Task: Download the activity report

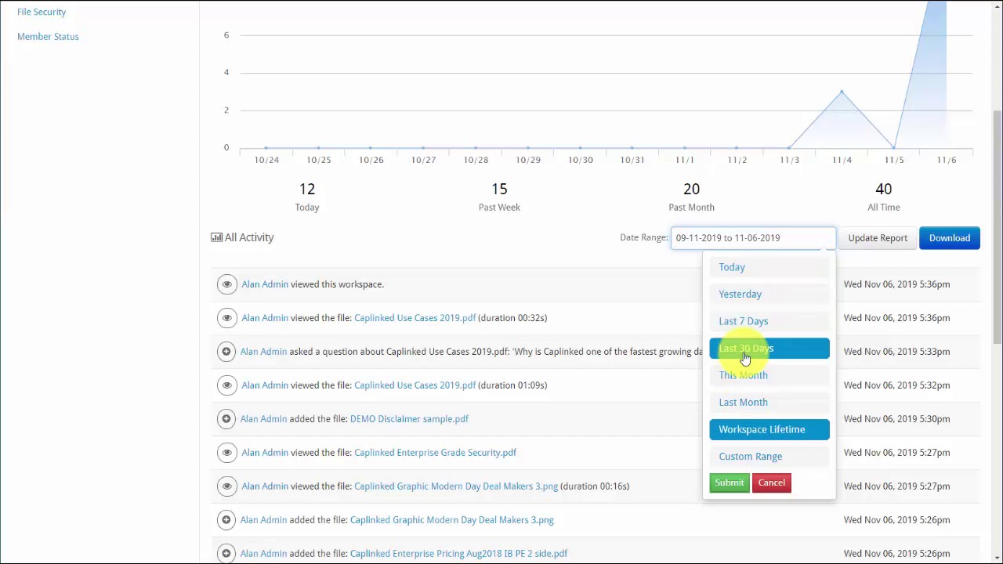Action: click(950, 238)
